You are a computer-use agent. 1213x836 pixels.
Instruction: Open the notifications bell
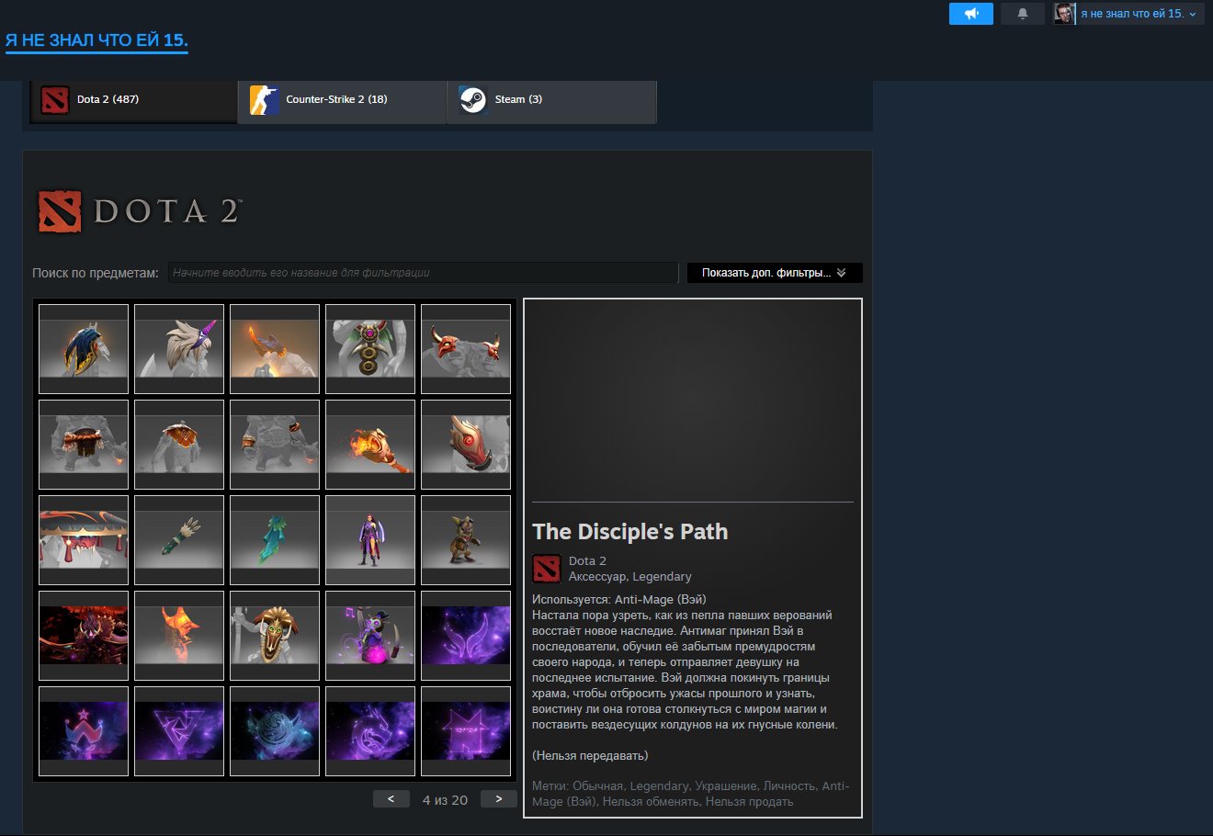[1022, 14]
